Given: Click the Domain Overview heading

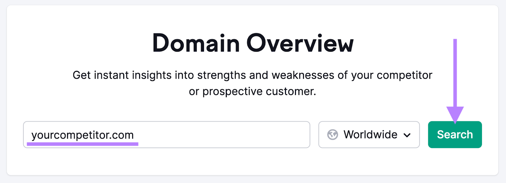Looking at the screenshot, I should pyautogui.click(x=253, y=43).
